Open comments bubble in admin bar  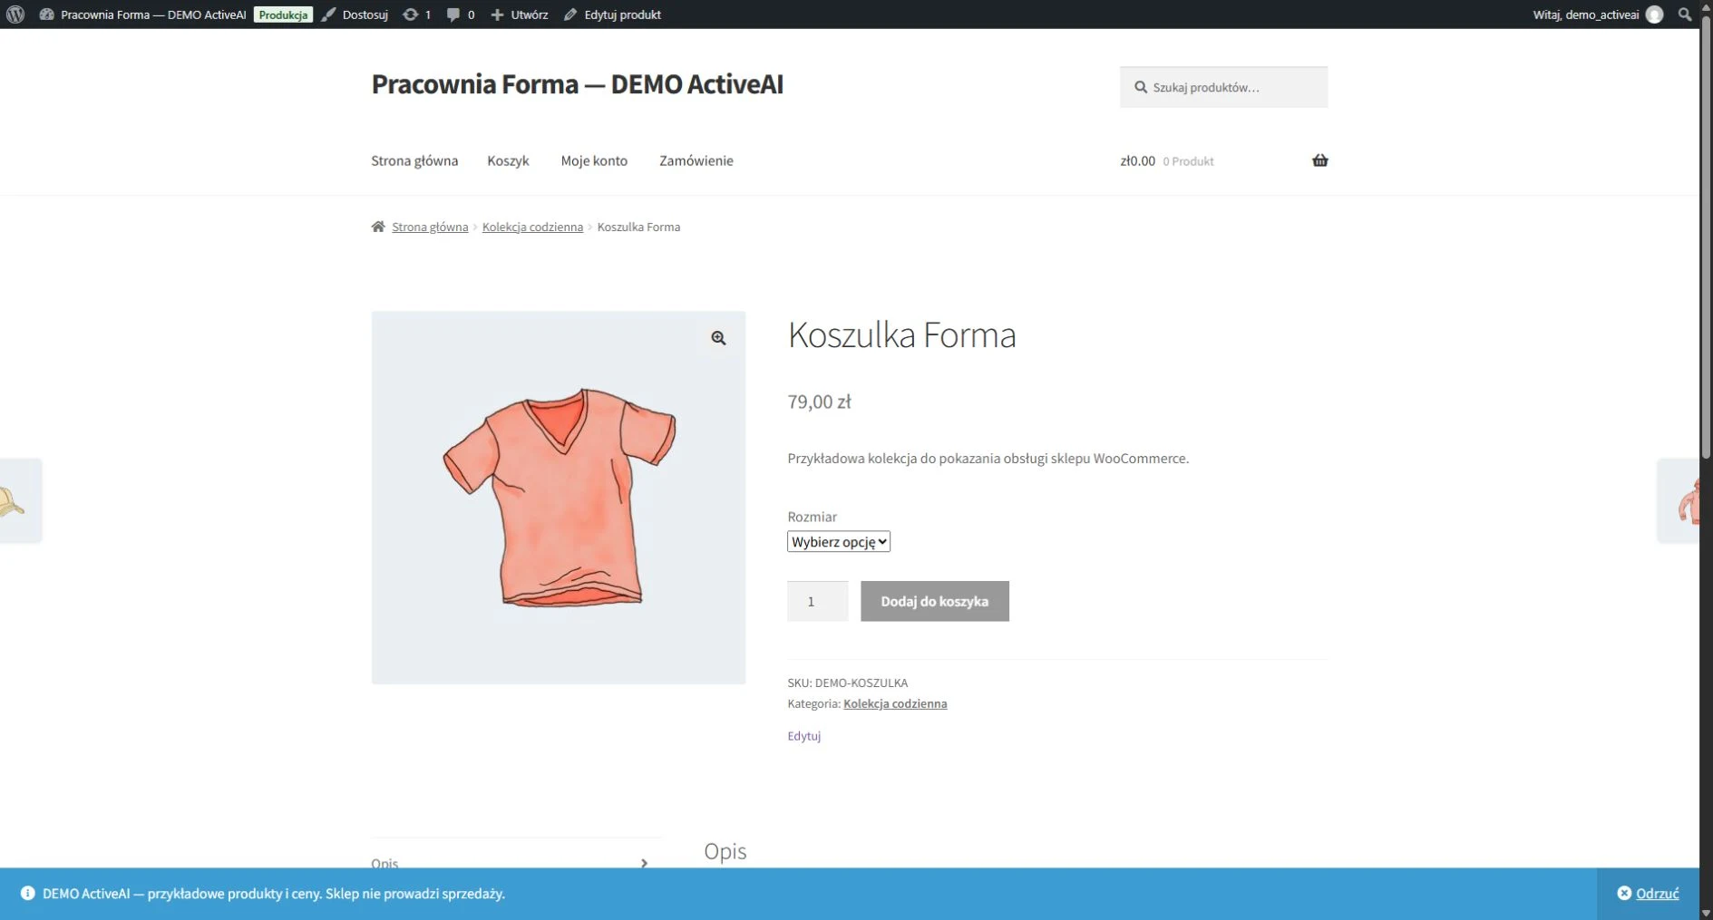click(x=460, y=15)
